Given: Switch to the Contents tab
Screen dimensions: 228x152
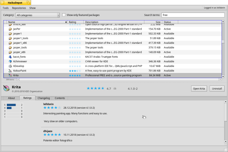Looking at the screenshot, I should pyautogui.click(x=60, y=98).
